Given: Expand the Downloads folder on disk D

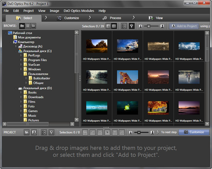Looking at the screenshot, I should coord(21,97).
